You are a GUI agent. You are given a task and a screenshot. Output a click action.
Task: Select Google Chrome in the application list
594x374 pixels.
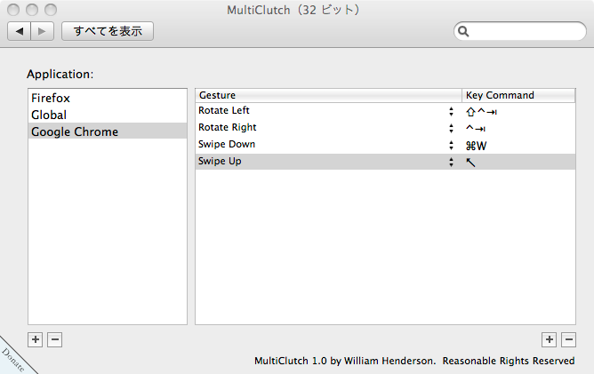click(108, 131)
